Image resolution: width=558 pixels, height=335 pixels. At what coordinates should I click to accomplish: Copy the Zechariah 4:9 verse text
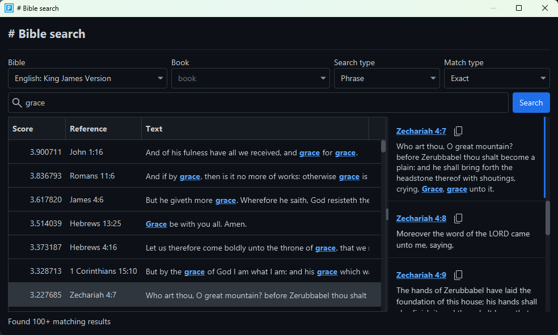[458, 275]
